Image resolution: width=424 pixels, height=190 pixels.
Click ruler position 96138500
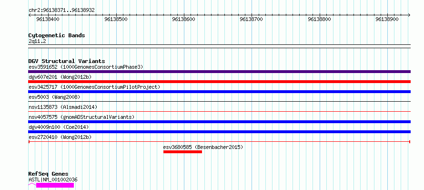(116, 20)
